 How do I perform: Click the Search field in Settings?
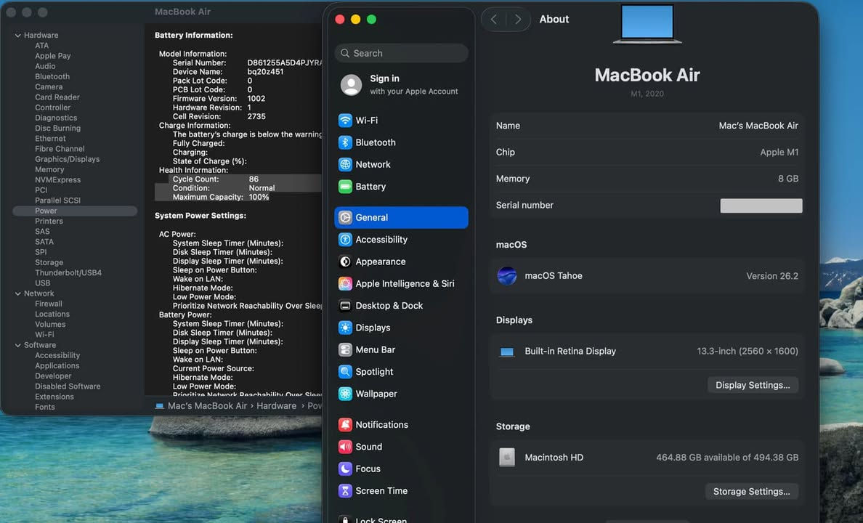click(x=402, y=53)
